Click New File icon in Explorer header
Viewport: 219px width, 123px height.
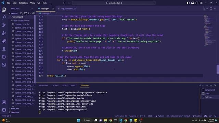point(22,13)
